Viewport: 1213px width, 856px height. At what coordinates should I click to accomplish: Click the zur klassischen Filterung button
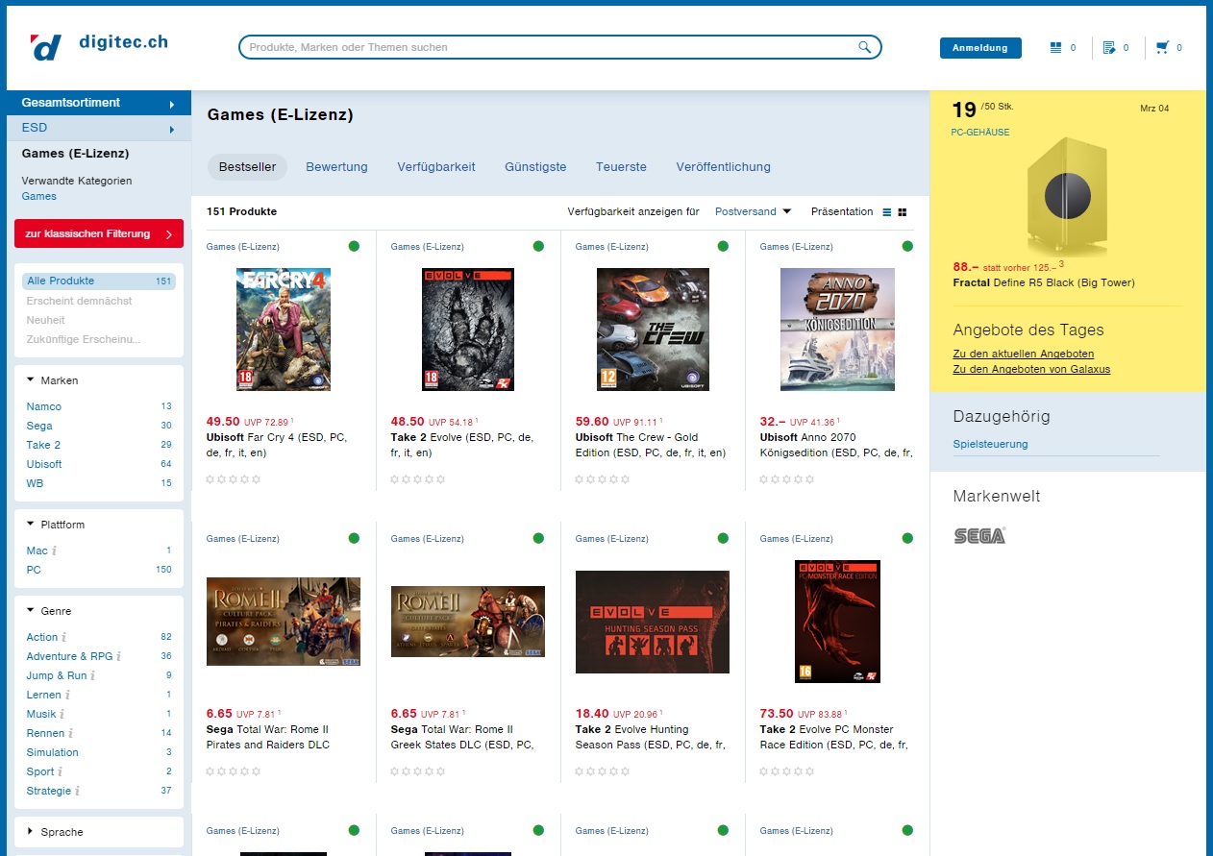click(98, 233)
